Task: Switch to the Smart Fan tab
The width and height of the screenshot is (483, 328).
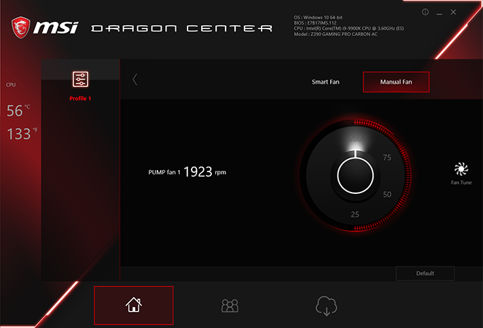Action: 325,82
